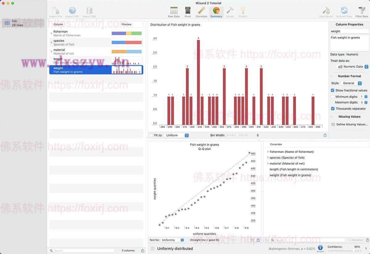Switch to the Raw Data view

pyautogui.click(x=174, y=12)
